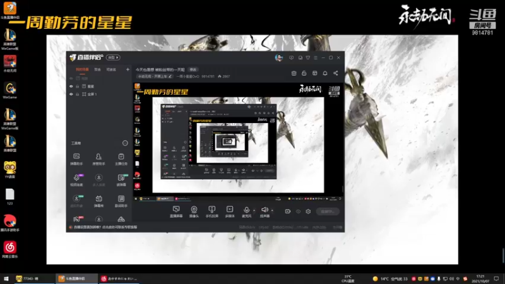Click the stream preview canvas
The width and height of the screenshot is (505, 284).
point(238,143)
